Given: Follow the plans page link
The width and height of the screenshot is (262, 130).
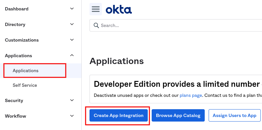Looking at the screenshot, I should pyautogui.click(x=191, y=95).
